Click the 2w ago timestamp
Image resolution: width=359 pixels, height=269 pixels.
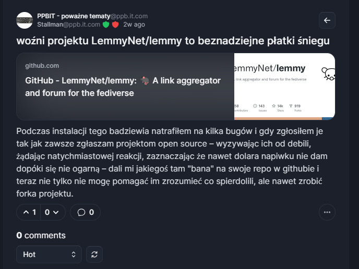[x=134, y=25]
